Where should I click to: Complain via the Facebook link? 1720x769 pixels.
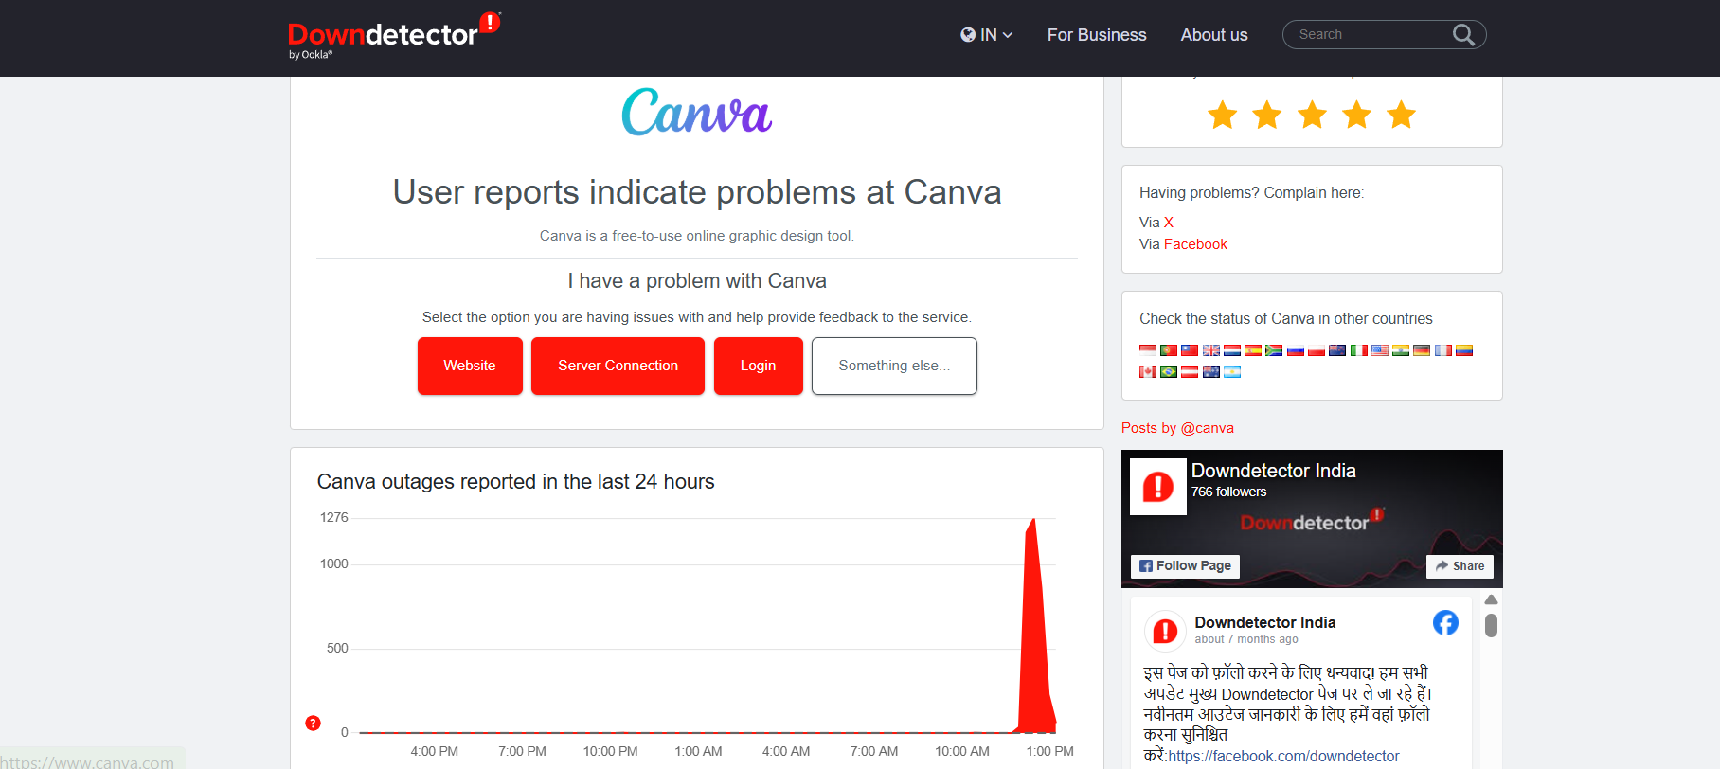(1195, 244)
